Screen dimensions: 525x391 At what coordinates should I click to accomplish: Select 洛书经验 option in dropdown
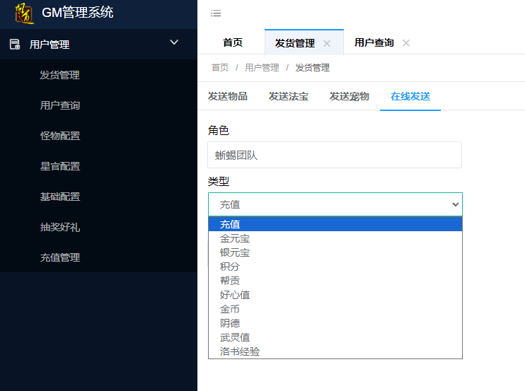point(240,351)
